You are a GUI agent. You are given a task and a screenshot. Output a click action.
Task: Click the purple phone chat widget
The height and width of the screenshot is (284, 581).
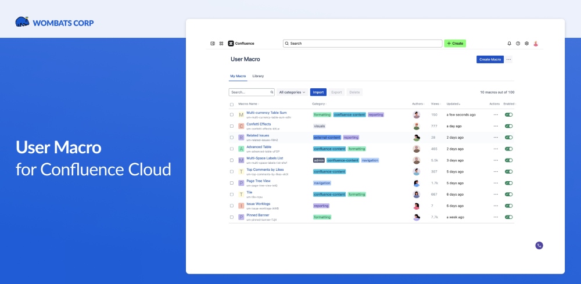pos(539,245)
